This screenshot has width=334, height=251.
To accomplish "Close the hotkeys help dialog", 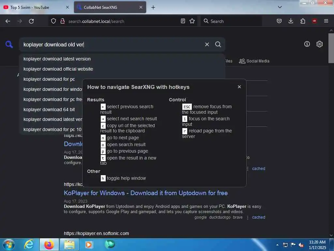I will click(239, 87).
